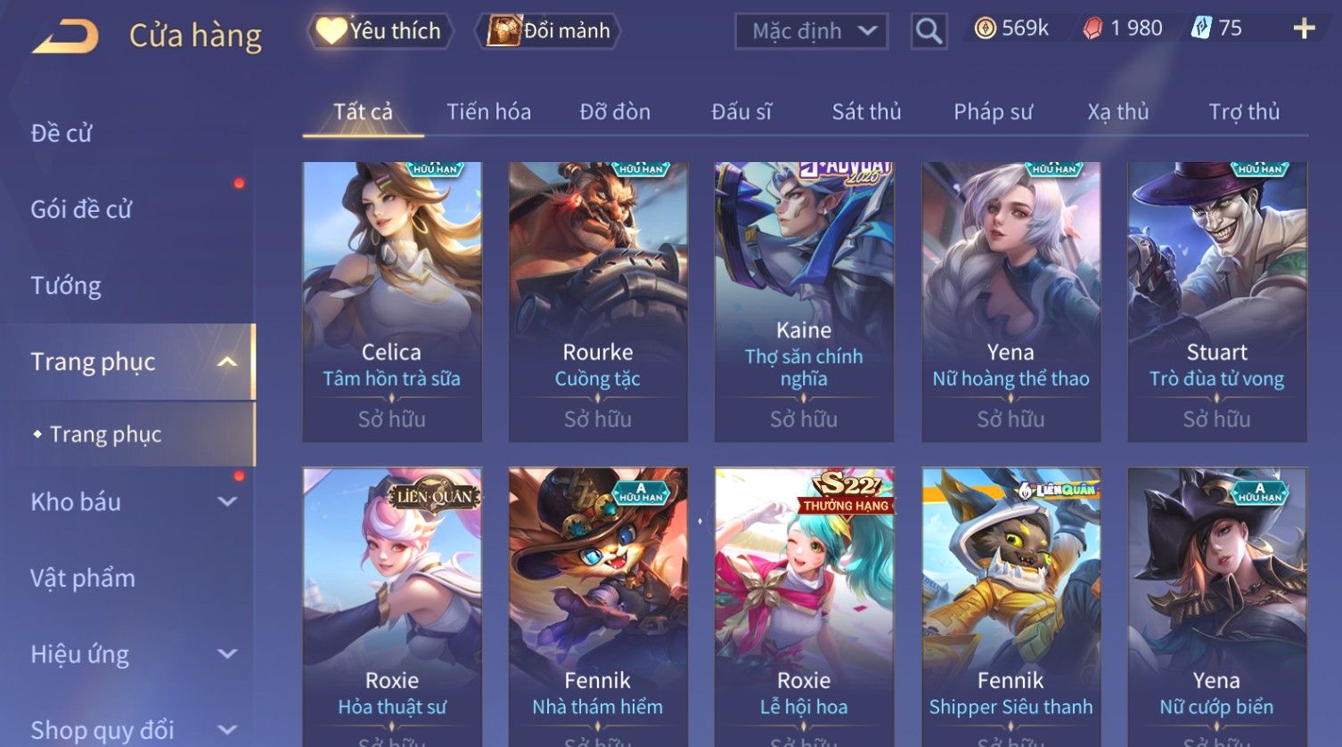
Task: Switch to the Sát thủ tab
Action: click(x=866, y=112)
